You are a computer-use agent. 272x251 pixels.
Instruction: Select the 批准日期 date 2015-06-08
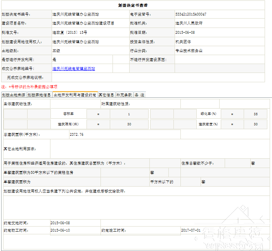[185, 33]
